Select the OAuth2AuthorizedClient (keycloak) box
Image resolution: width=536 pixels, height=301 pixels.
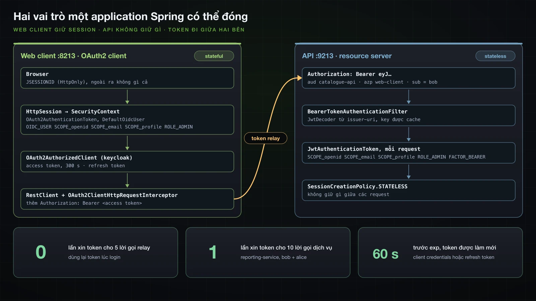(x=127, y=162)
